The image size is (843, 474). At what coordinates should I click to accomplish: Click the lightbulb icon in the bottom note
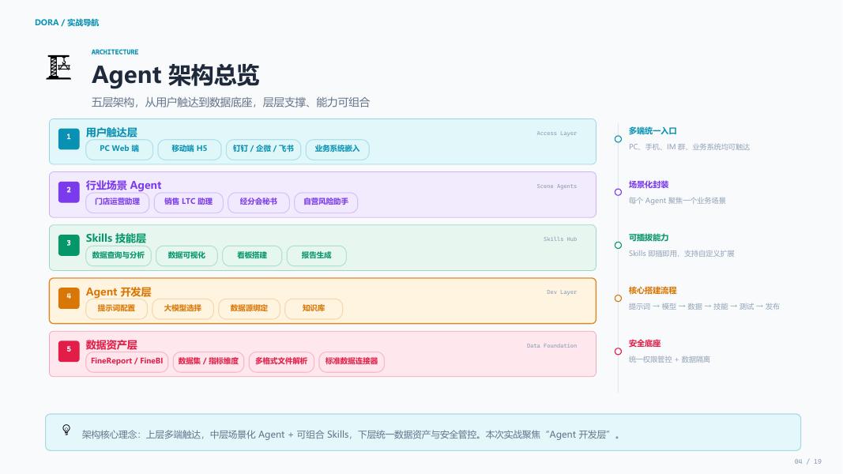66,430
